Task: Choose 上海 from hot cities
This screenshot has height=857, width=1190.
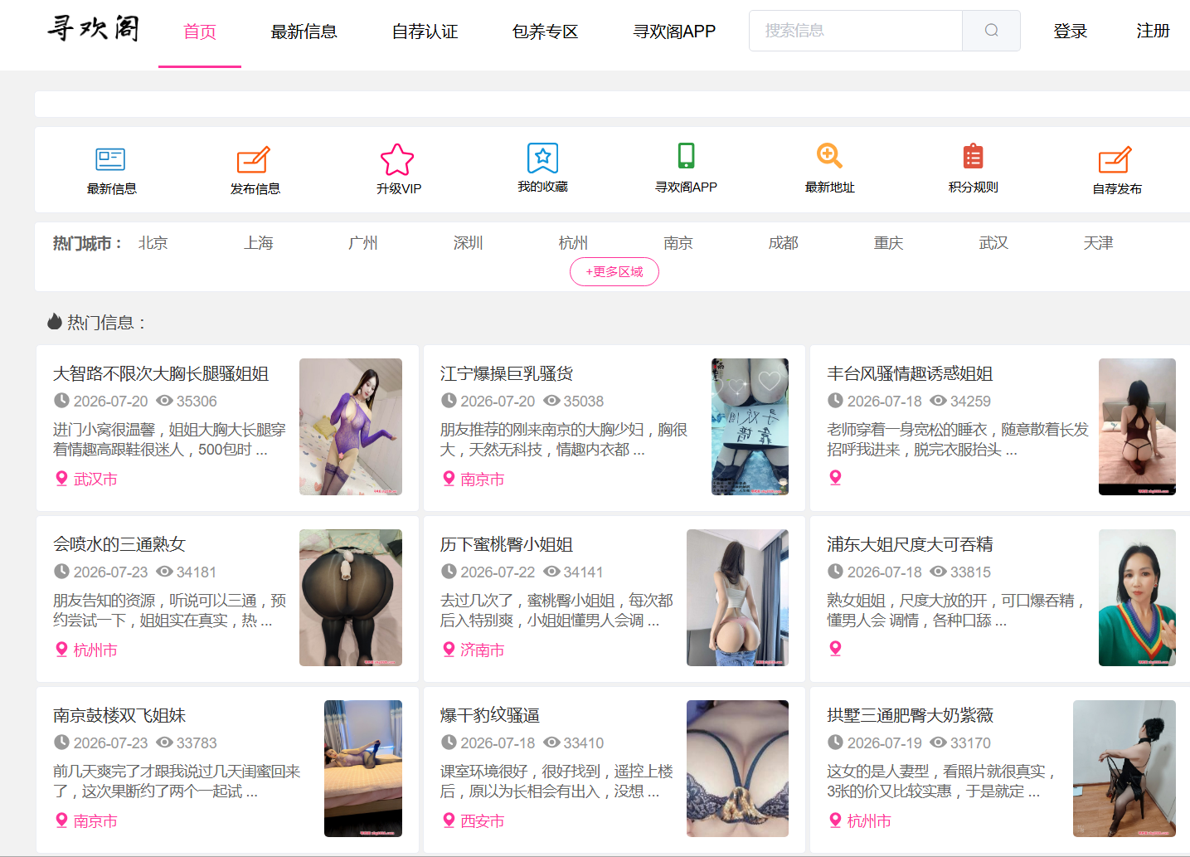Action: coord(259,243)
